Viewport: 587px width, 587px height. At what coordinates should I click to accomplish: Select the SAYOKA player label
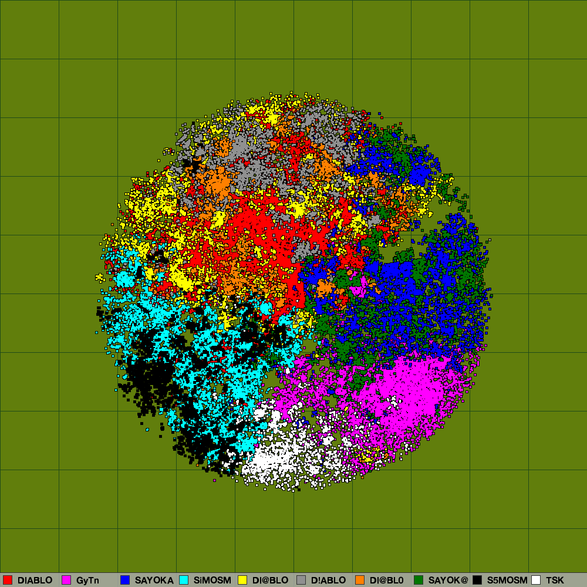pos(154,581)
